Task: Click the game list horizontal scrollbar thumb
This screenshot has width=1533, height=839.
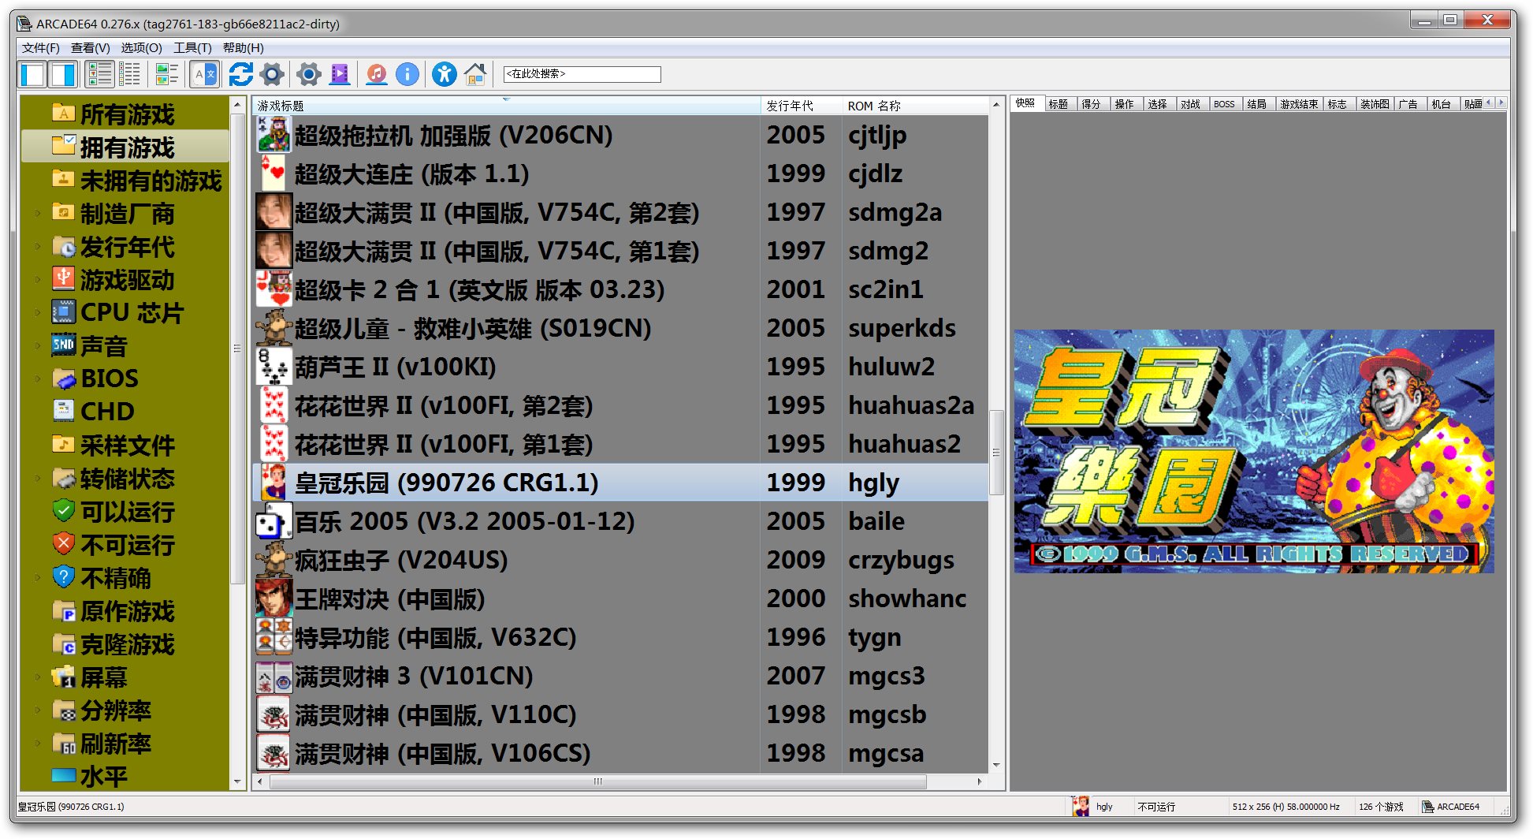Action: (598, 781)
